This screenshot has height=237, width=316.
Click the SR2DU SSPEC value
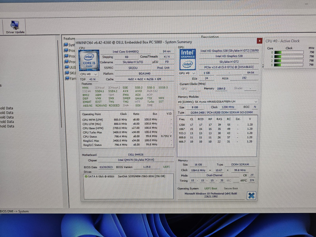[133, 68]
